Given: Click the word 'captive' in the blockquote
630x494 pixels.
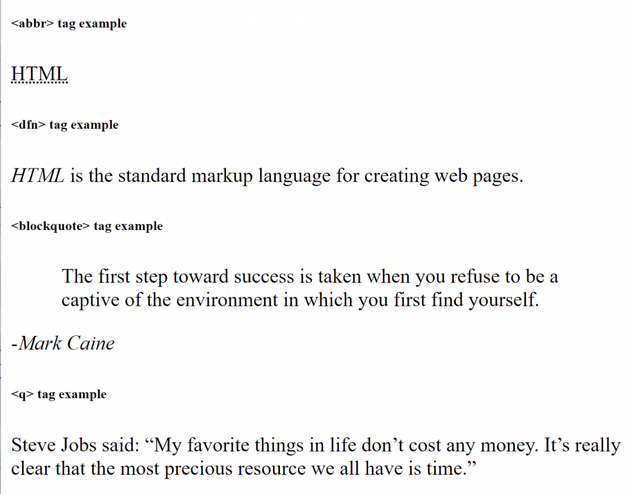Looking at the screenshot, I should [90, 300].
